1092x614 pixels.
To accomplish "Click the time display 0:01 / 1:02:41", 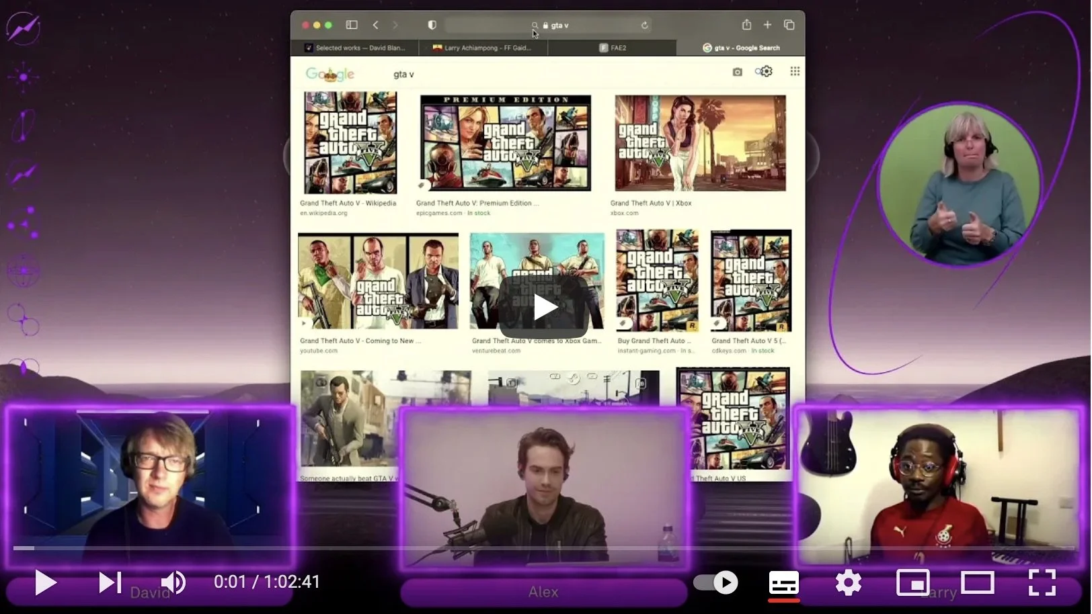I will (x=267, y=582).
